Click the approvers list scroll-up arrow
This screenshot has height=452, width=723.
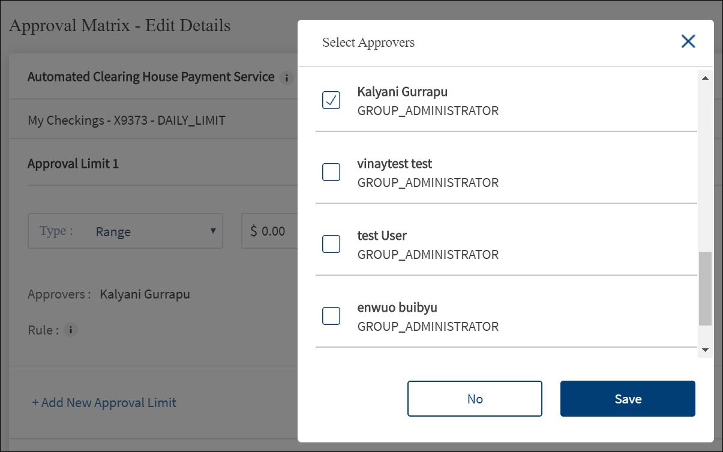coord(705,79)
